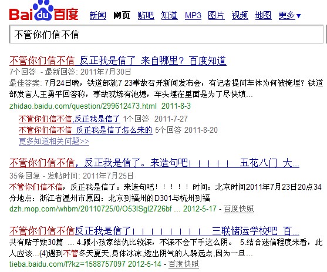Viewport: 327px width, 272px height.
Task: Click the Baidu paw logo
Action: tap(43, 11)
